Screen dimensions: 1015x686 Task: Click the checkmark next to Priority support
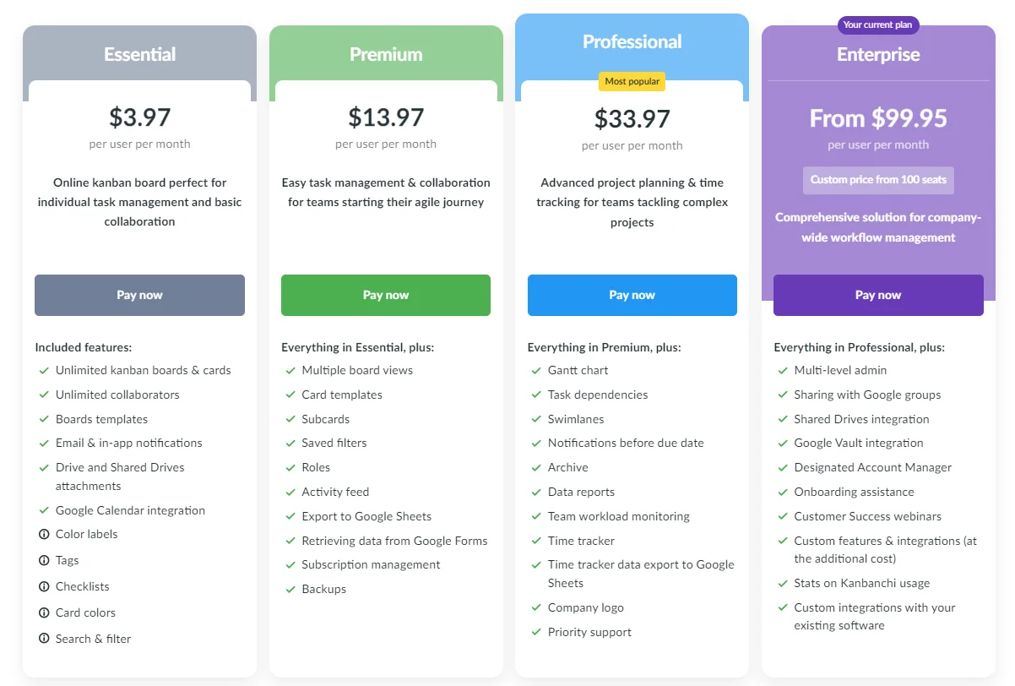click(x=536, y=633)
